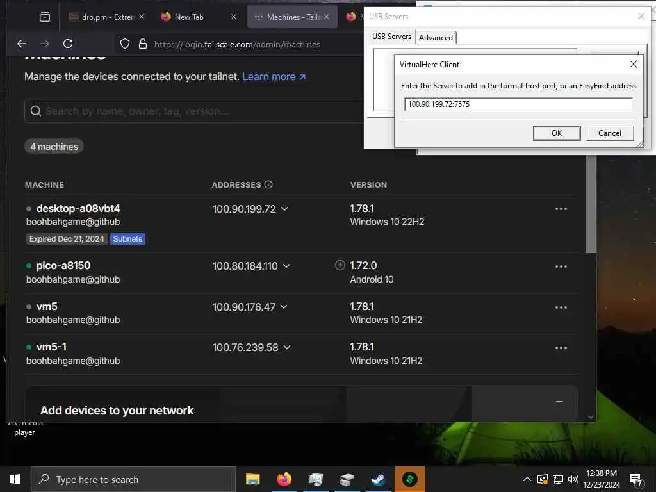This screenshot has height=492, width=656.
Task: Open the Windows Start menu
Action: pos(15,479)
